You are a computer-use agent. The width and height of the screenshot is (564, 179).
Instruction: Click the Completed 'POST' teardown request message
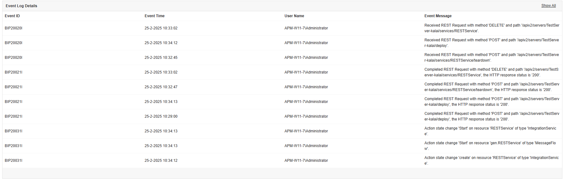[x=491, y=87]
